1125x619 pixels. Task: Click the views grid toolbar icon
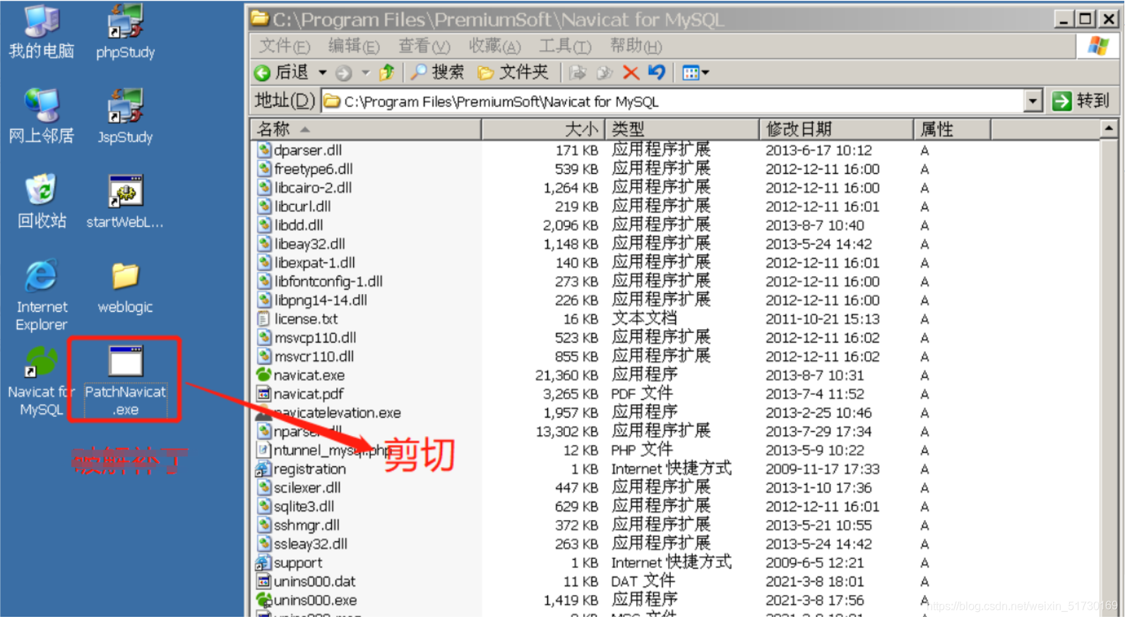(x=691, y=73)
